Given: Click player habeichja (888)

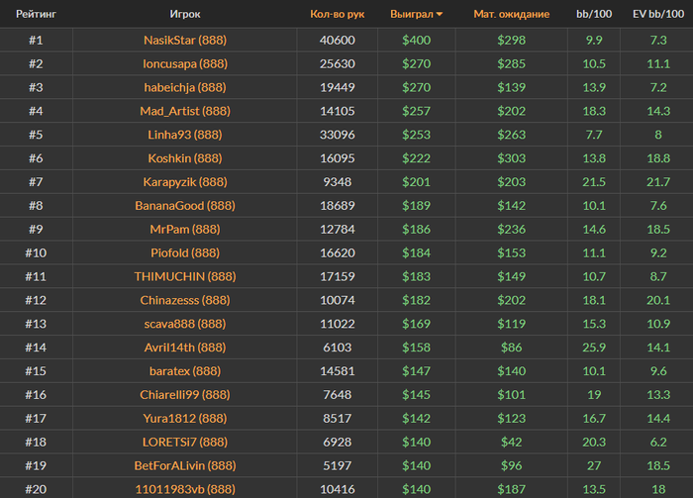Looking at the screenshot, I should click(184, 87).
